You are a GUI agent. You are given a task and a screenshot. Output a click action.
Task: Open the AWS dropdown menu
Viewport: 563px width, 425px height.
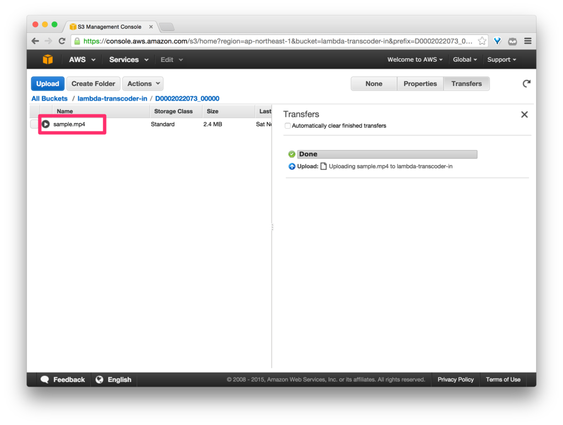pos(82,59)
